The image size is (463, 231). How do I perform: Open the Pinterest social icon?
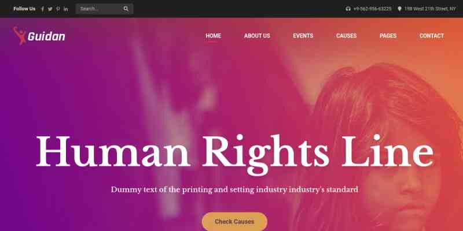(x=58, y=9)
